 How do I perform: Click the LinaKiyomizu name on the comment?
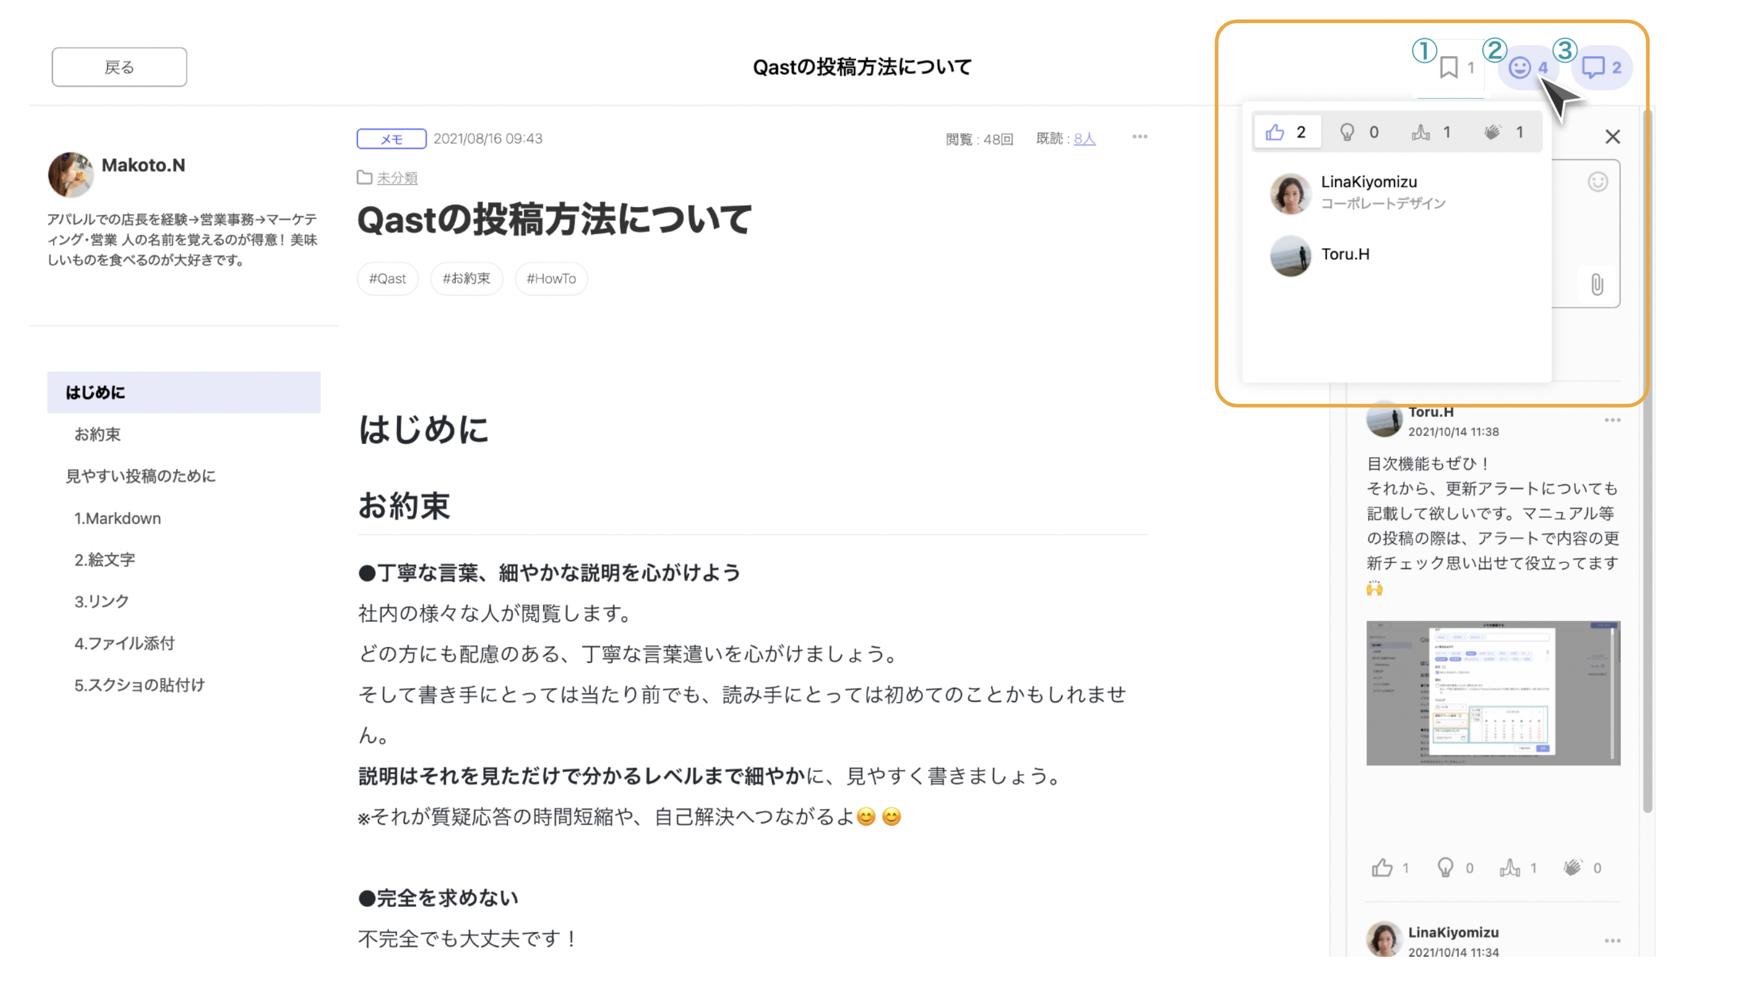click(1453, 932)
